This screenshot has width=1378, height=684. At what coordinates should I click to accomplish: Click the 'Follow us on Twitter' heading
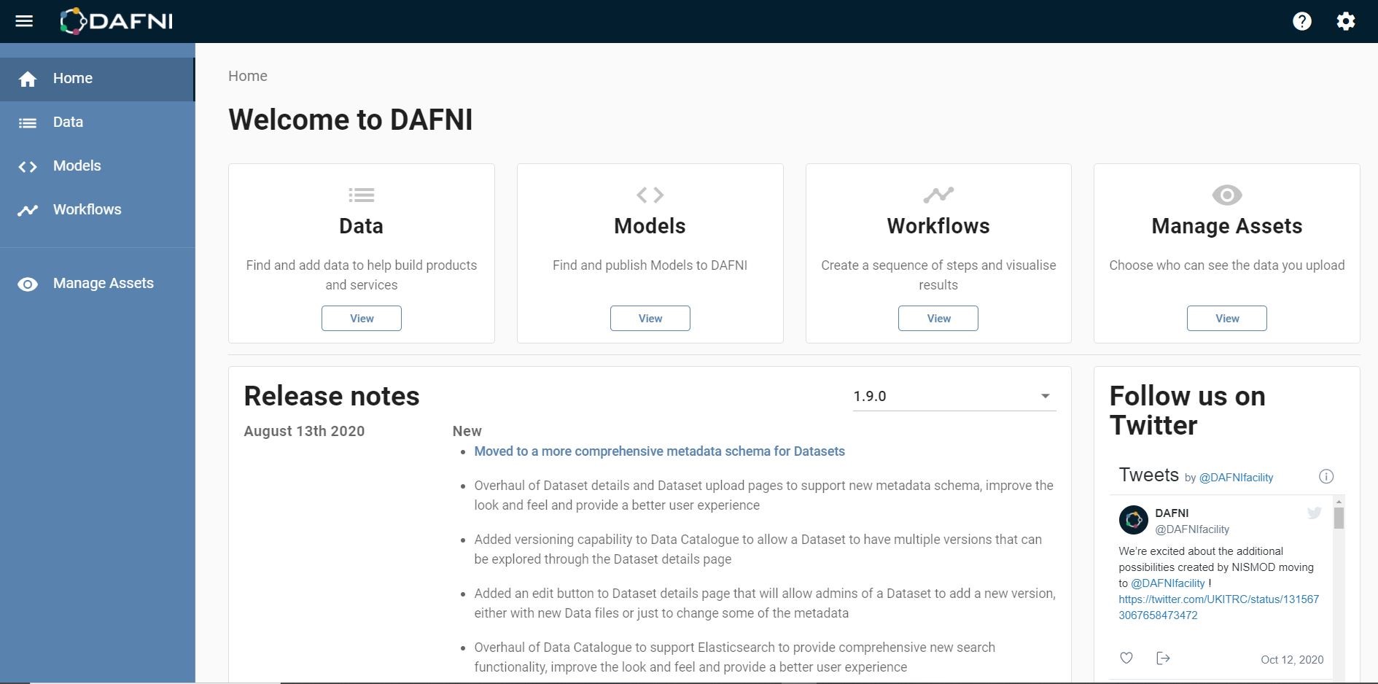1188,411
